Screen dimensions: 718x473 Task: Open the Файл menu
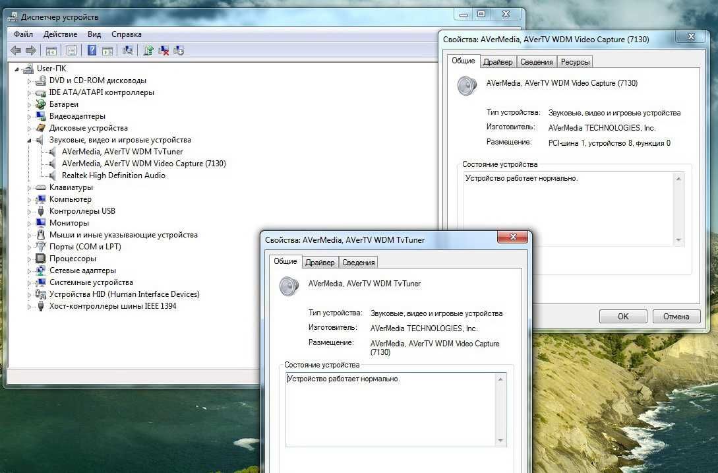pyautogui.click(x=23, y=34)
